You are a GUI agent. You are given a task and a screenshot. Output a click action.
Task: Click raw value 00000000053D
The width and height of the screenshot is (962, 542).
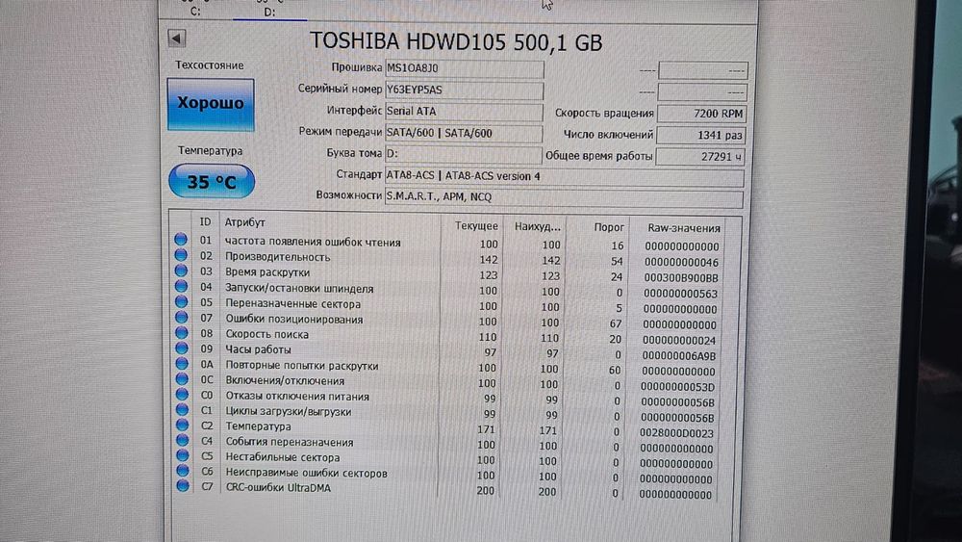tap(678, 387)
